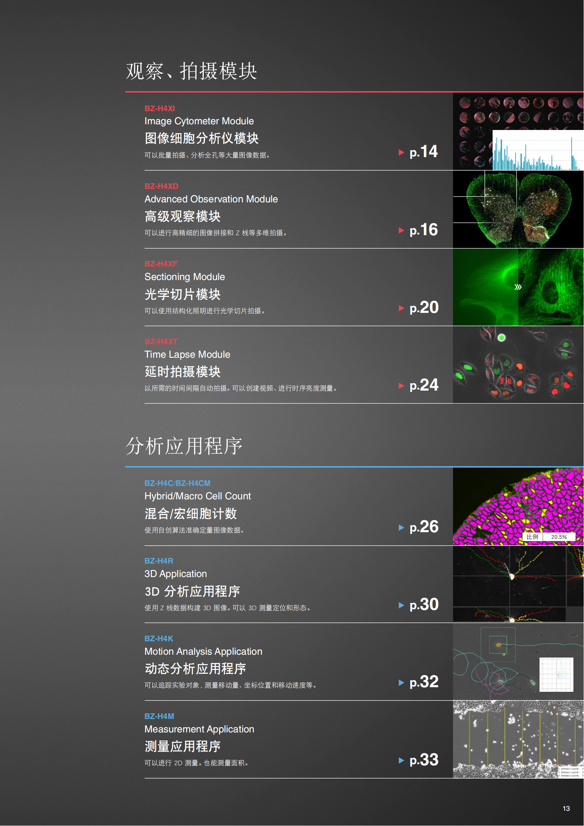This screenshot has width=584, height=826.
Task: Select the Time Lapse Module cell image
Action: click(518, 365)
